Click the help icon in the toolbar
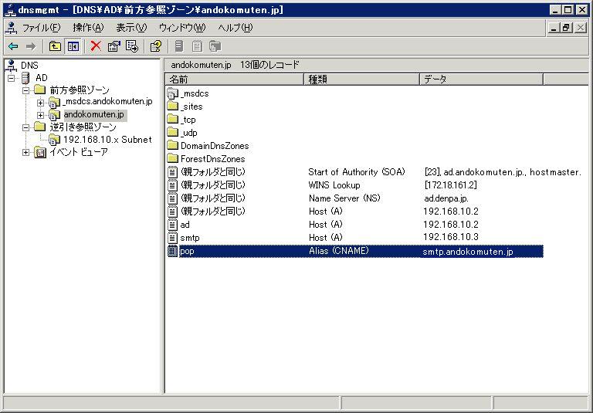This screenshot has width=593, height=413. (155, 46)
